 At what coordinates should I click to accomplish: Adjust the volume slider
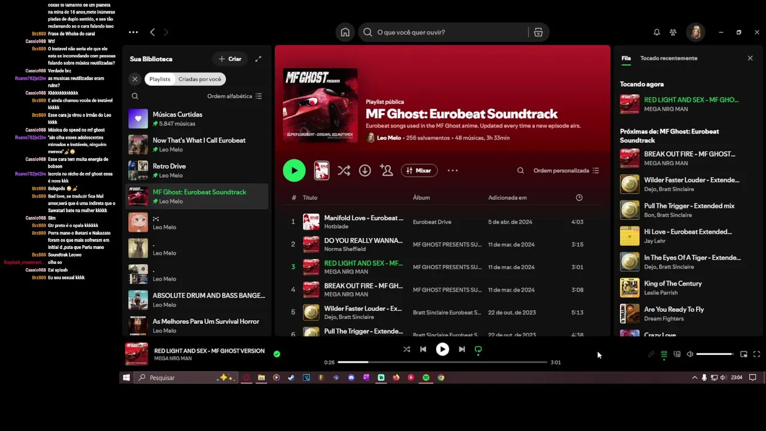pos(715,354)
